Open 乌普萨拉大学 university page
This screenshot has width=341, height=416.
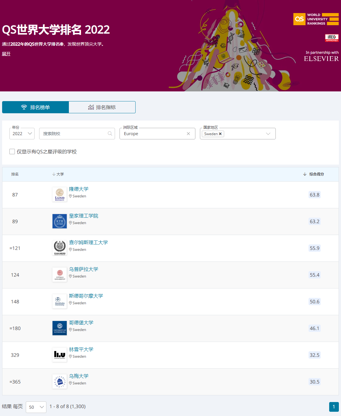tap(83, 269)
